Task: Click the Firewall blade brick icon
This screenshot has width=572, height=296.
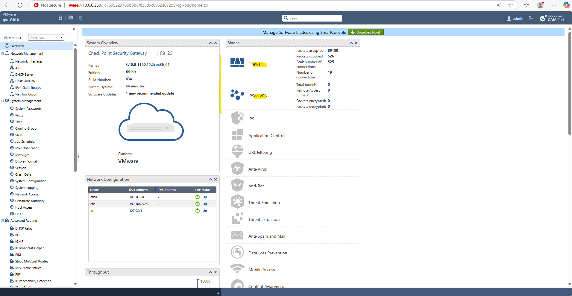Action: (237, 63)
